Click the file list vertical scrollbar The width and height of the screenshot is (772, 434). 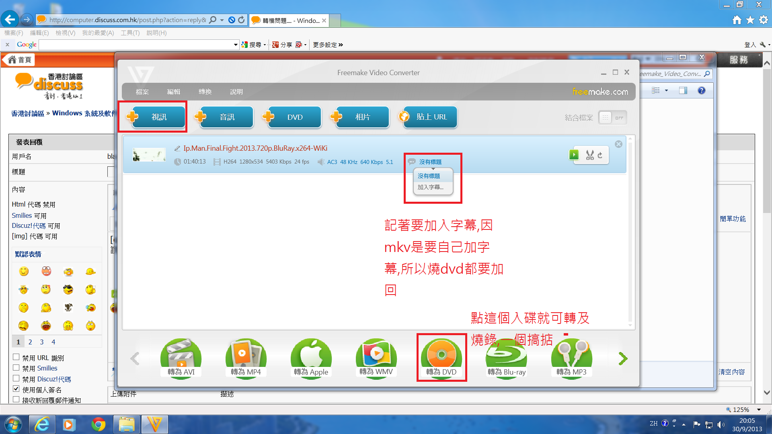pyautogui.click(x=630, y=232)
